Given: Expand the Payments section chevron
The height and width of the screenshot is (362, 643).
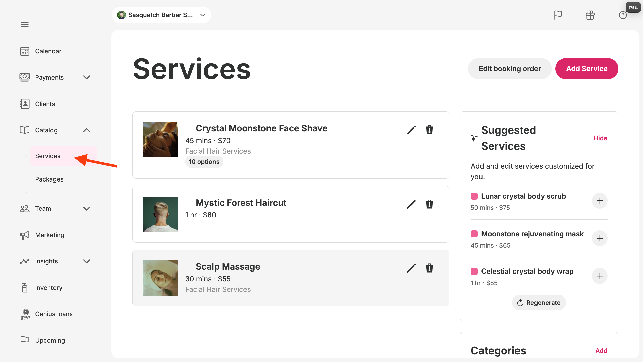Looking at the screenshot, I should click(87, 77).
